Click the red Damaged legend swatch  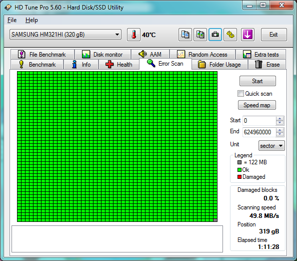pyautogui.click(x=239, y=177)
